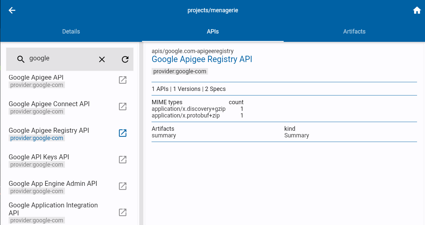425x225 pixels.
Task: Click provider tag under Google Apigee Connect API
Action: [36, 112]
